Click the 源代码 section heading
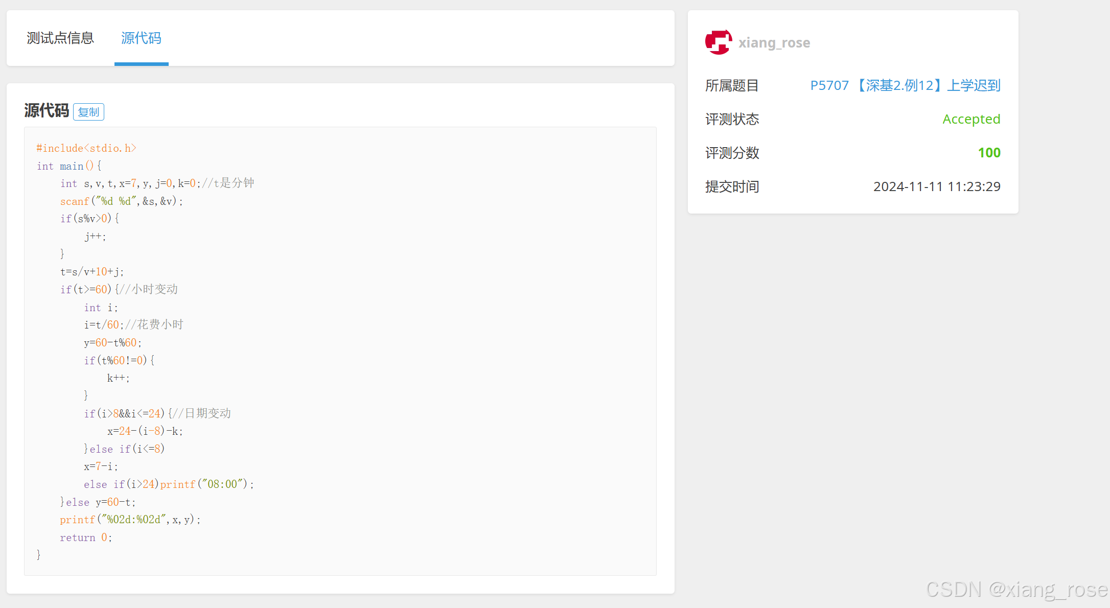The height and width of the screenshot is (608, 1110). pyautogui.click(x=47, y=110)
